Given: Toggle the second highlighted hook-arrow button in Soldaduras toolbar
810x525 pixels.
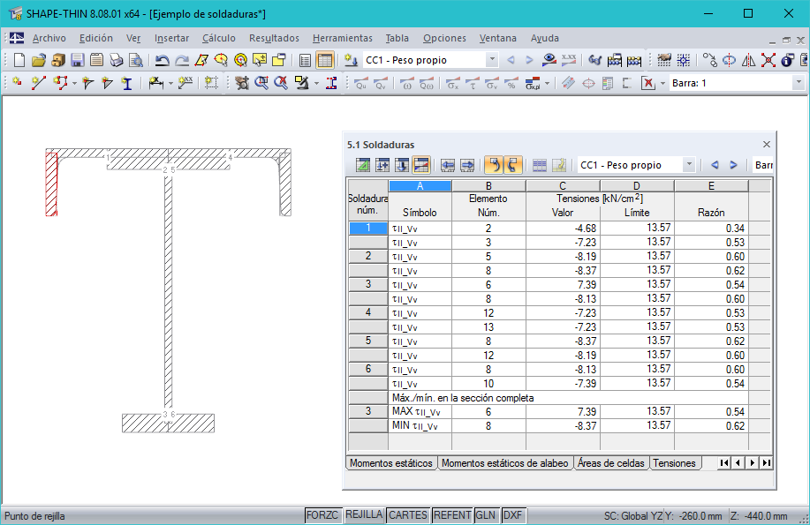Looking at the screenshot, I should (x=513, y=165).
